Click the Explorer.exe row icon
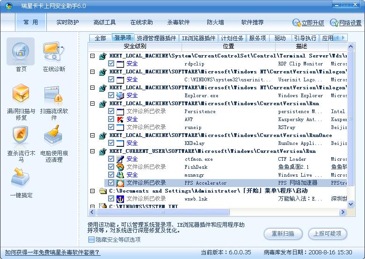This screenshot has width=365, height=259. click(x=120, y=95)
